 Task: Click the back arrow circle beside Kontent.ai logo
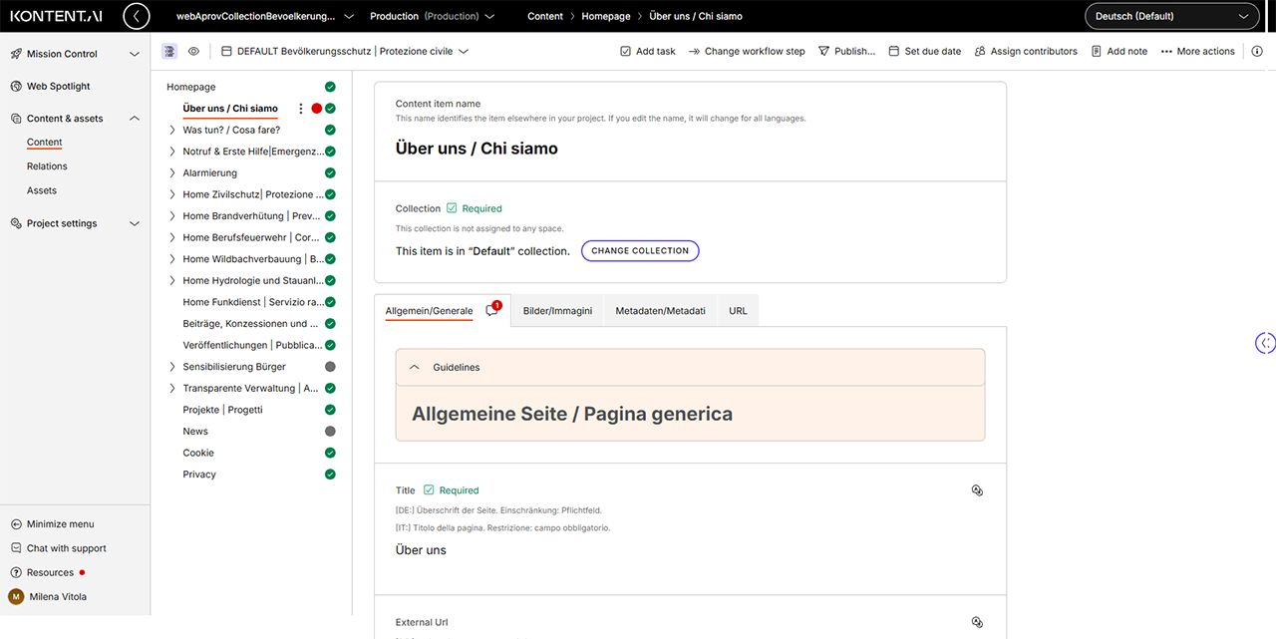[137, 16]
